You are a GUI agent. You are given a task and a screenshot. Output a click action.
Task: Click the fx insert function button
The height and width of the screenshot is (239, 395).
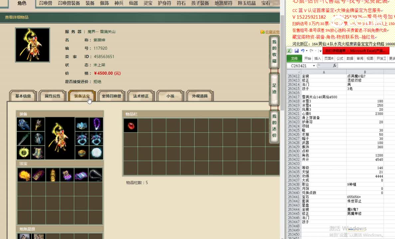(x=334, y=65)
